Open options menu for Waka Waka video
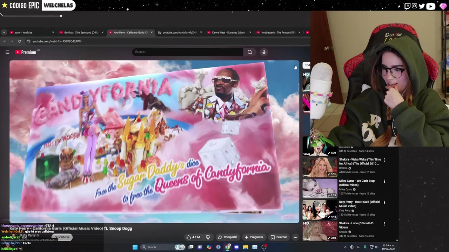Viewport: 449px width, 252px height. coord(384,160)
